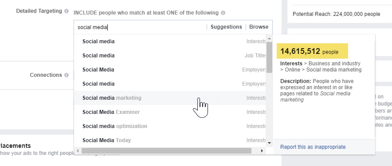Click the vertical scrollbar thumb in suggestions
Image resolution: width=392 pixels, height=166 pixels.
coord(269,57)
